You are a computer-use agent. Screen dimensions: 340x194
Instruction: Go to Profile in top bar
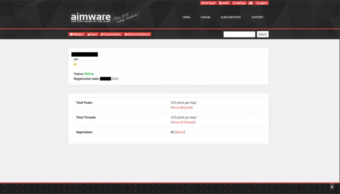point(224,3)
